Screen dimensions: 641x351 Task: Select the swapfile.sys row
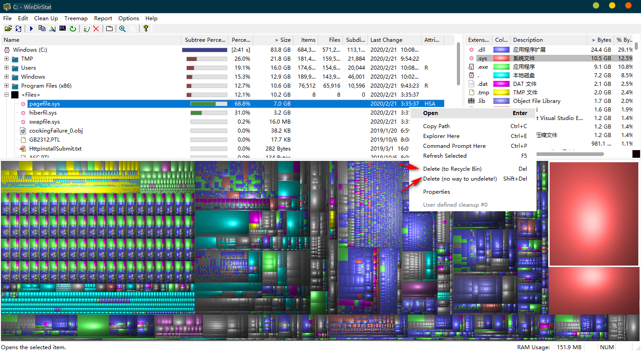222,122
